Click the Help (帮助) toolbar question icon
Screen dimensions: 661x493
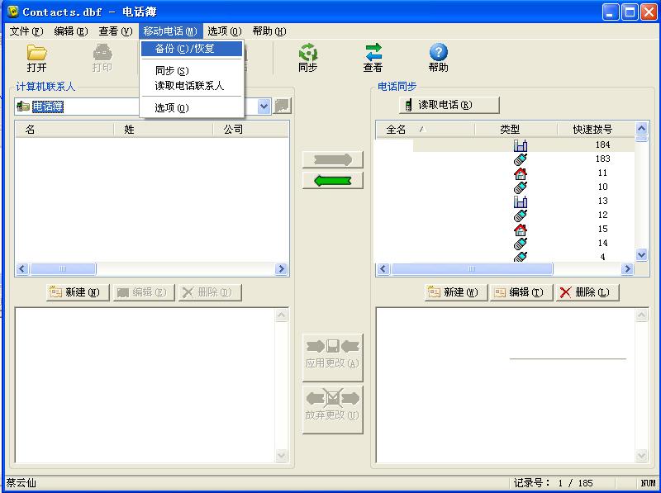(x=439, y=52)
